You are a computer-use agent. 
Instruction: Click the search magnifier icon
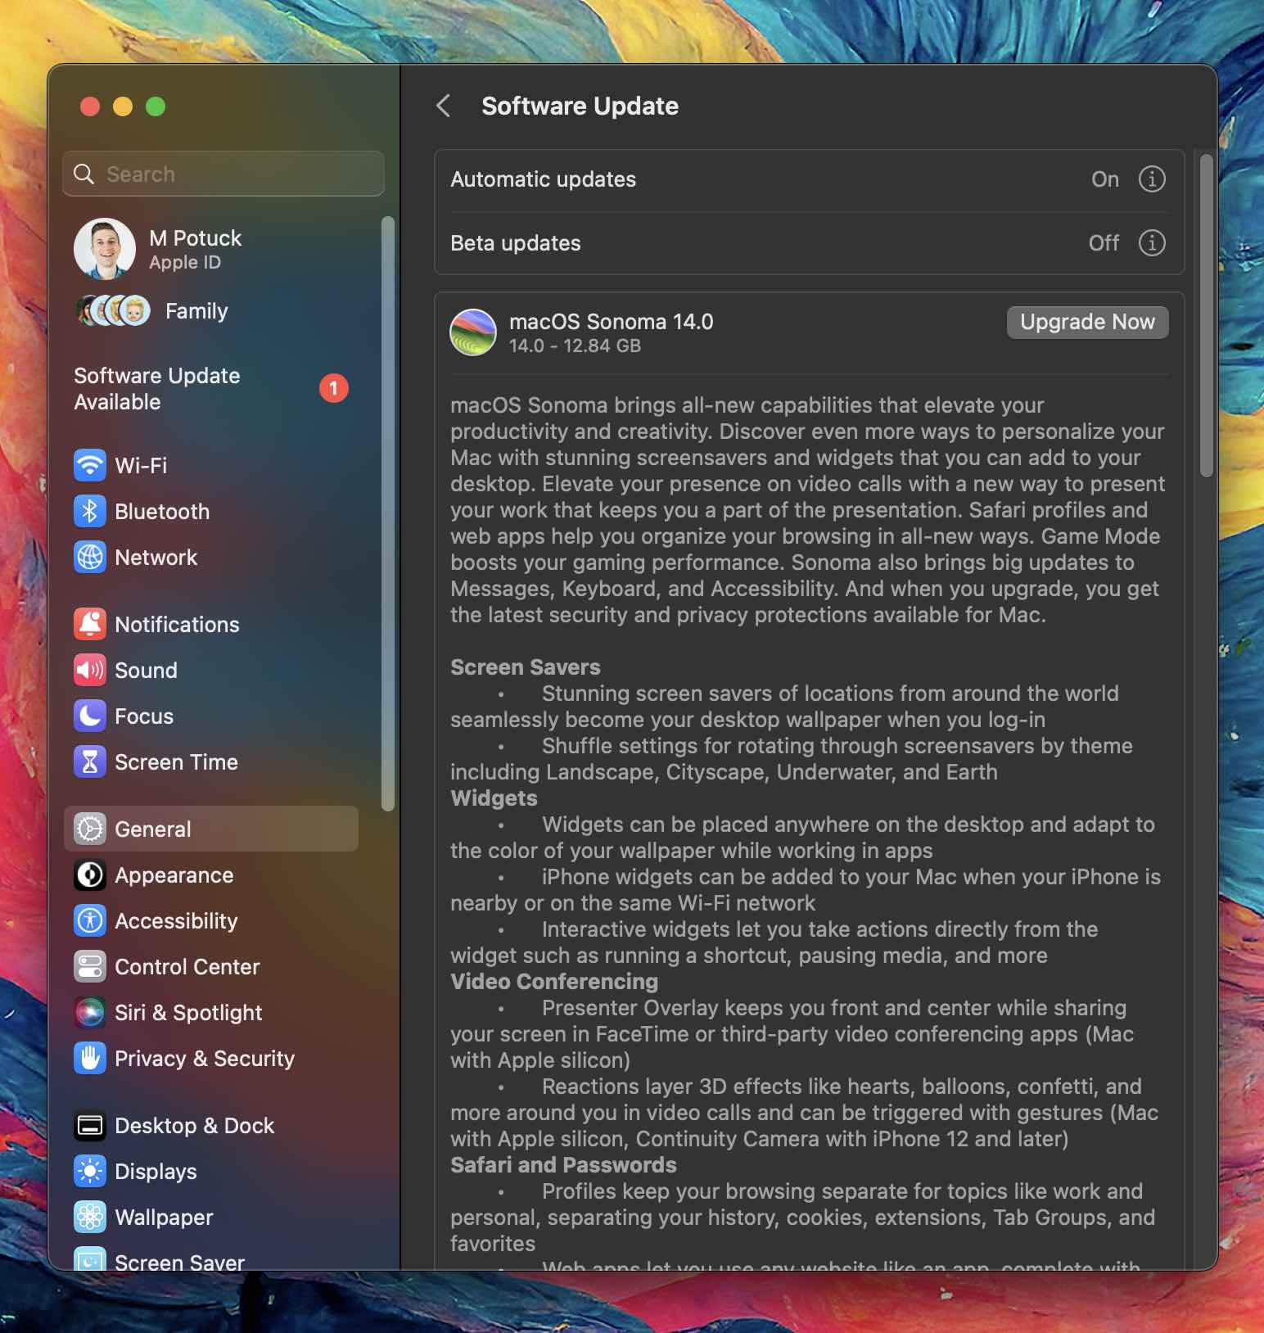tap(84, 174)
